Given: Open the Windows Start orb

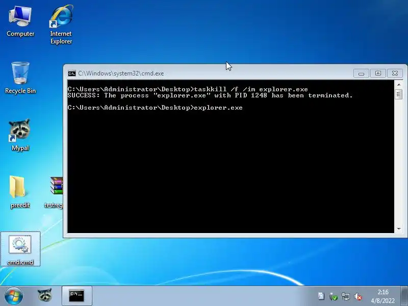Looking at the screenshot, I should tap(14, 296).
